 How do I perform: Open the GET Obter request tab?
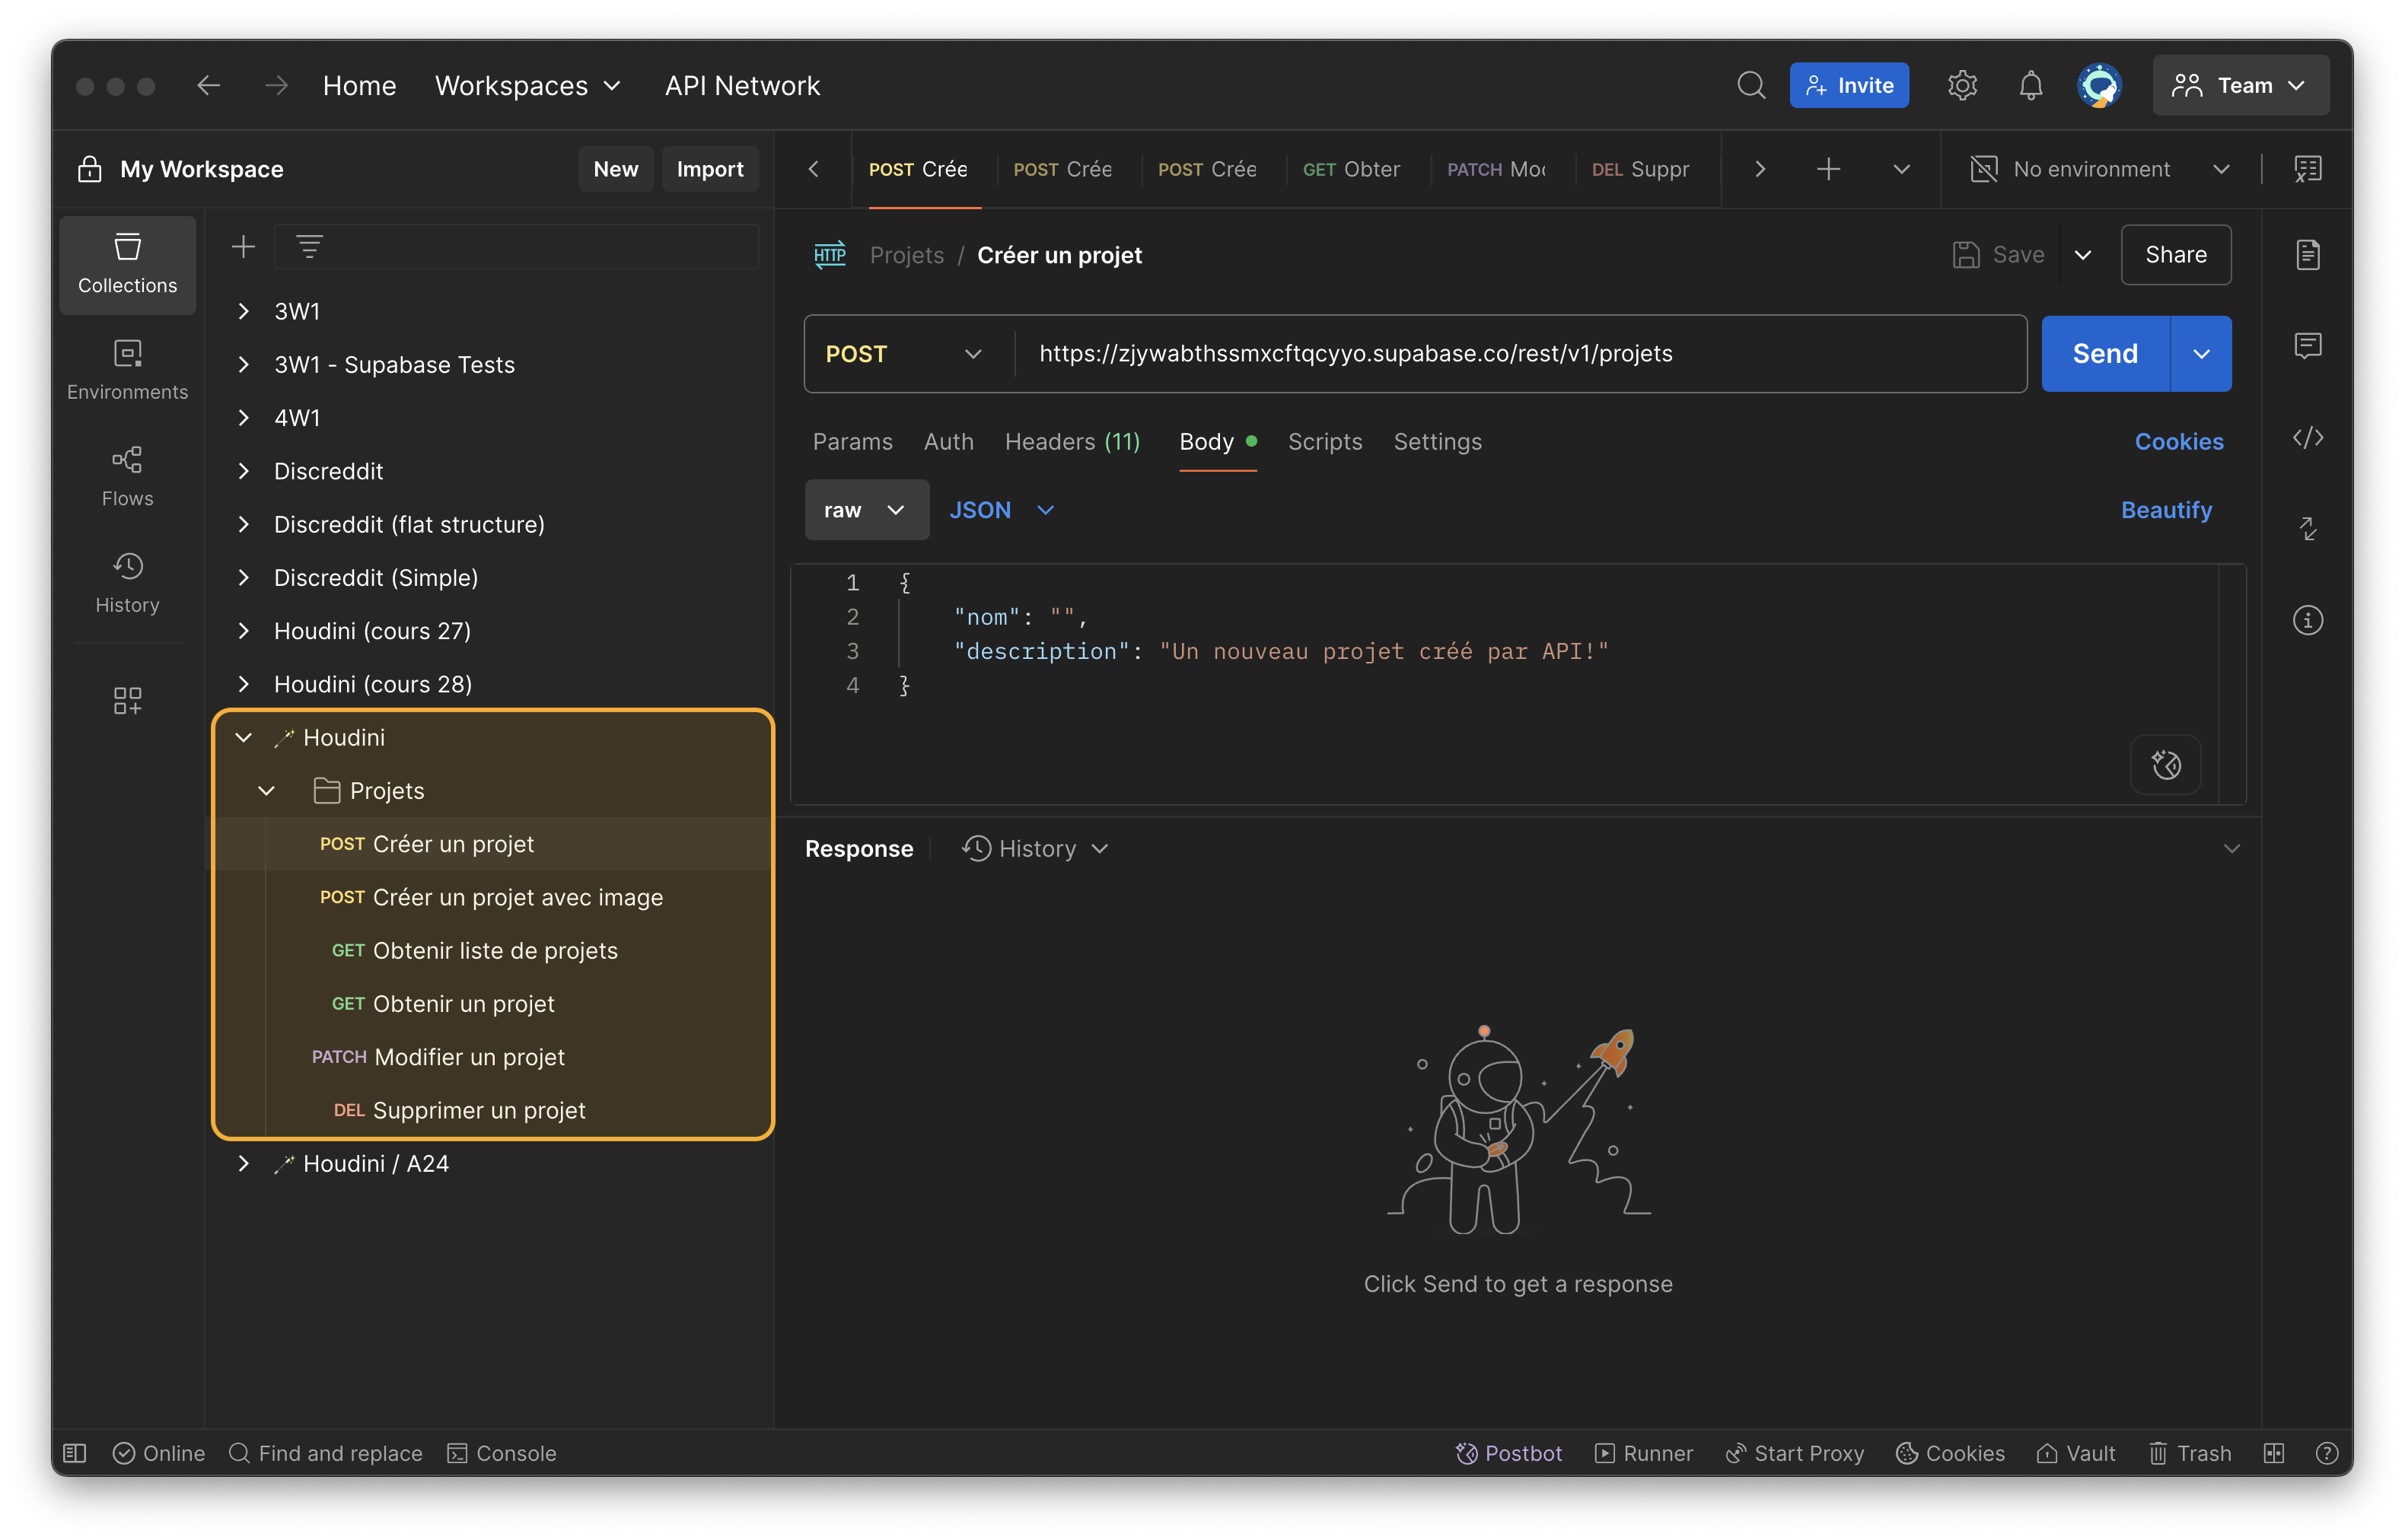coord(1350,169)
